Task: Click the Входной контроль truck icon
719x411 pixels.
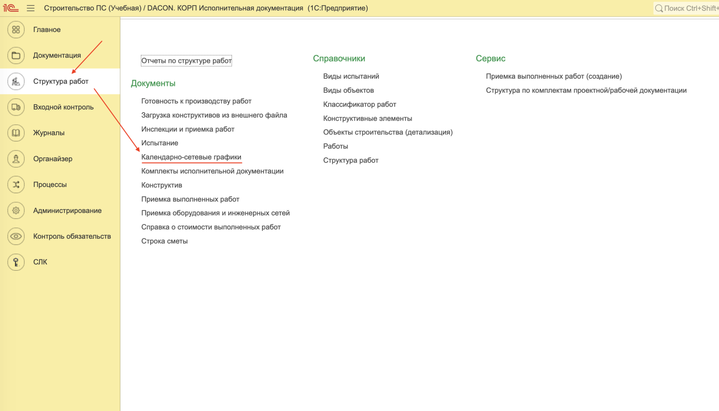Action: coord(16,107)
